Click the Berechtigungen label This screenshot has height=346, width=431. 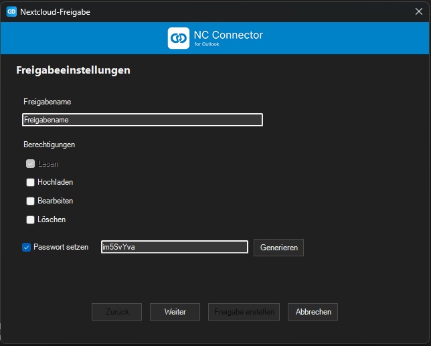click(x=50, y=145)
